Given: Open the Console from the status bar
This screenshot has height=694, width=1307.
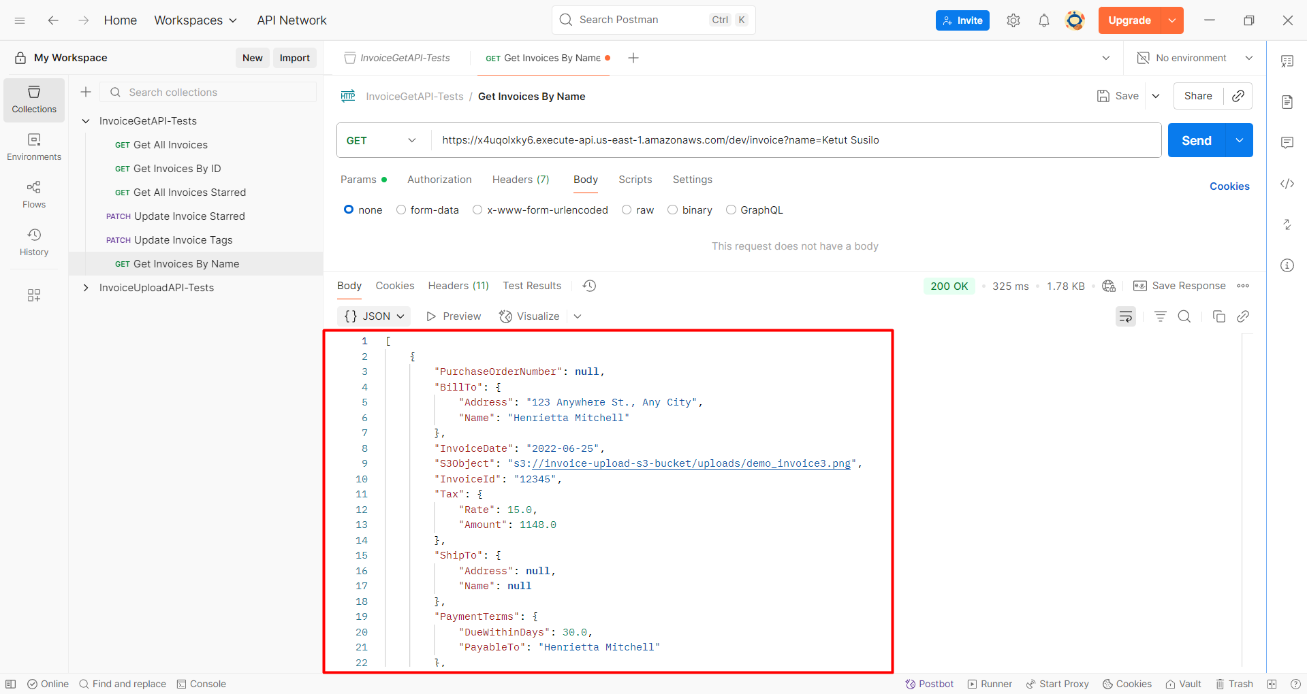Looking at the screenshot, I should [x=201, y=684].
